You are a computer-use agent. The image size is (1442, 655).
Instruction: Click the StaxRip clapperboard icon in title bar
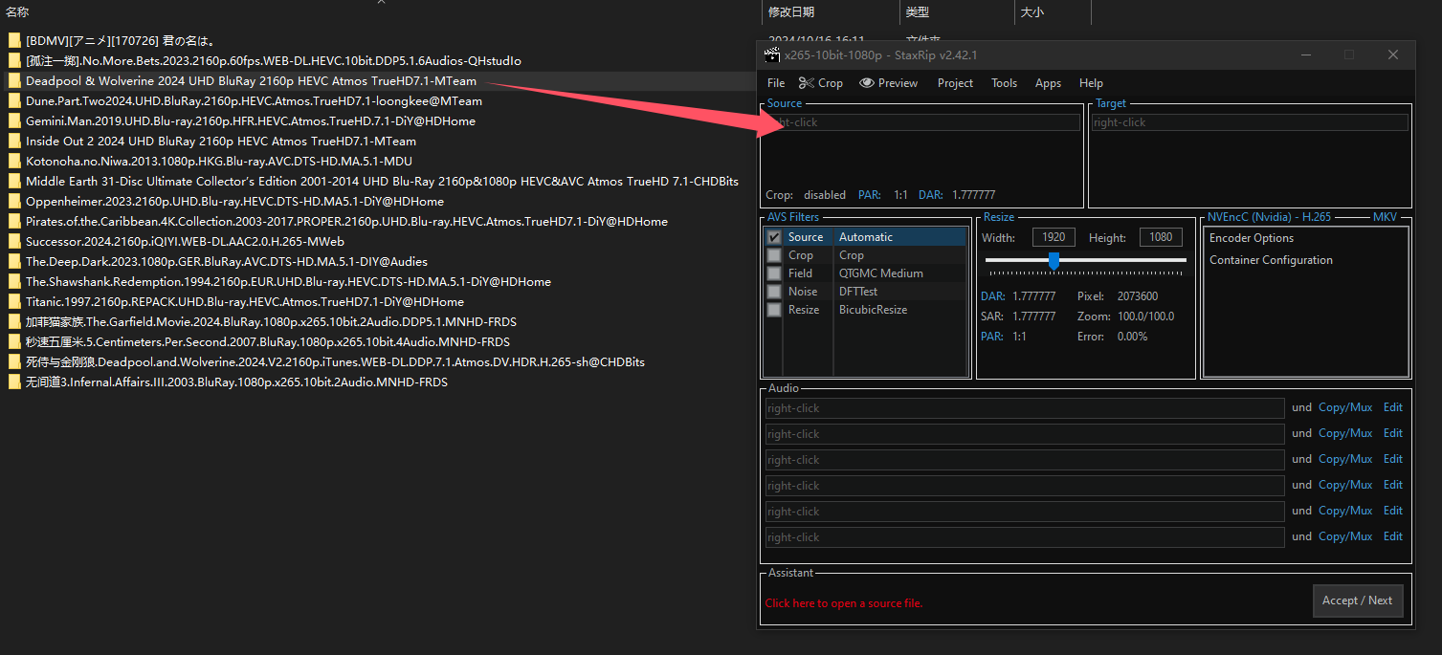[771, 55]
